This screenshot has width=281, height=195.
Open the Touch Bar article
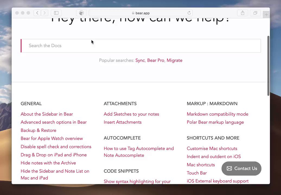click(x=197, y=173)
